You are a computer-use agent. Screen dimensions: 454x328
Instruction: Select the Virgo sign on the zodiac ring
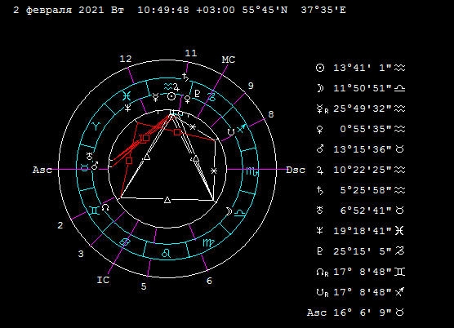[208, 242]
